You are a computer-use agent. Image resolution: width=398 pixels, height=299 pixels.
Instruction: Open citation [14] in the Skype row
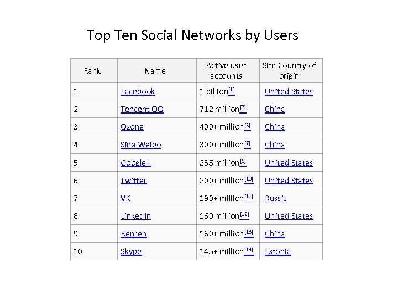tap(248, 250)
